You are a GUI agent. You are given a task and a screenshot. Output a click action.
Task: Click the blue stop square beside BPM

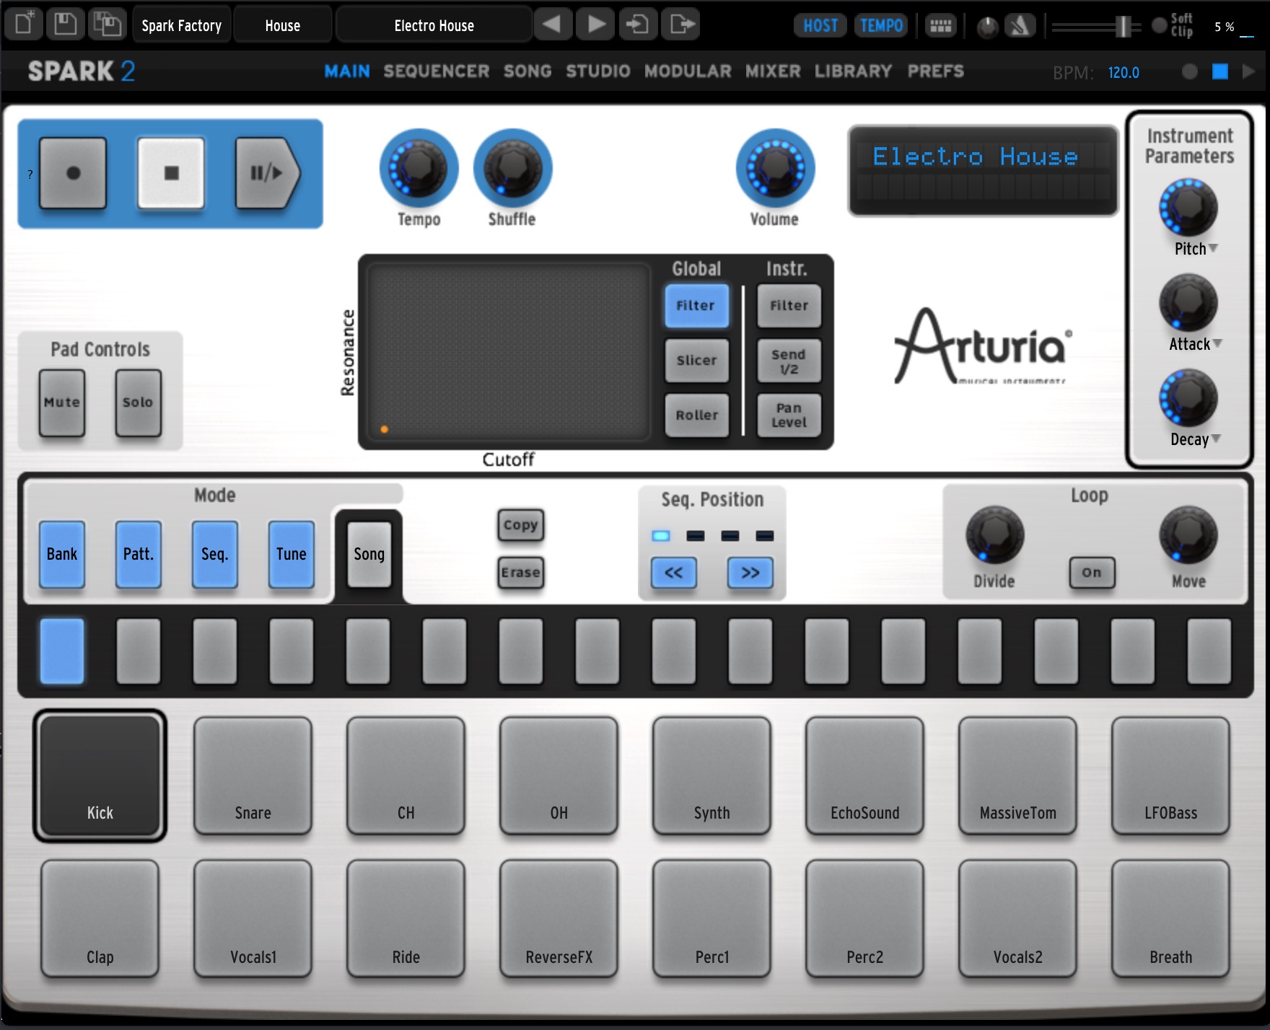pos(1220,71)
